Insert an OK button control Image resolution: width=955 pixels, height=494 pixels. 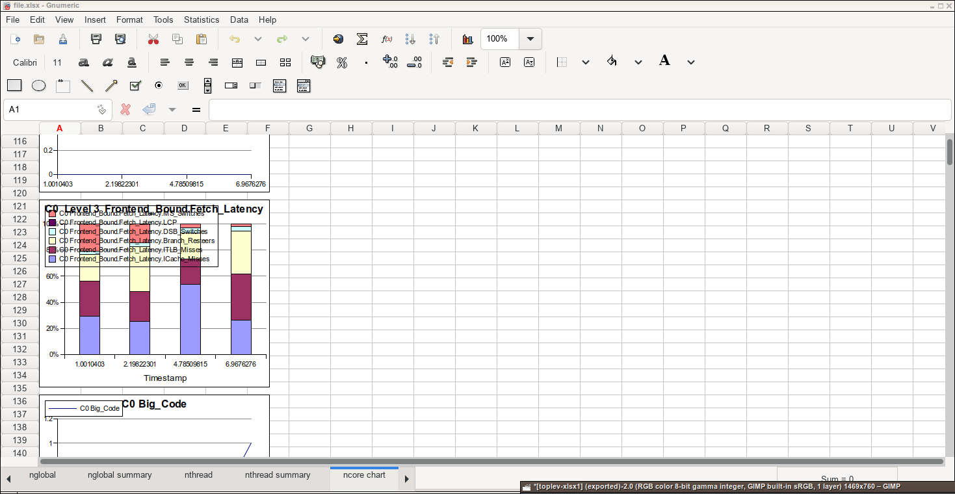click(183, 86)
